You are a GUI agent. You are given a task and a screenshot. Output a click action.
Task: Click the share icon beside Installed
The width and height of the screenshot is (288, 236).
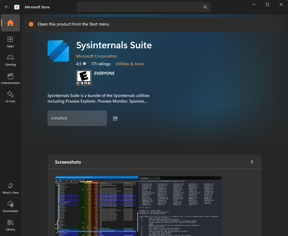coord(115,118)
